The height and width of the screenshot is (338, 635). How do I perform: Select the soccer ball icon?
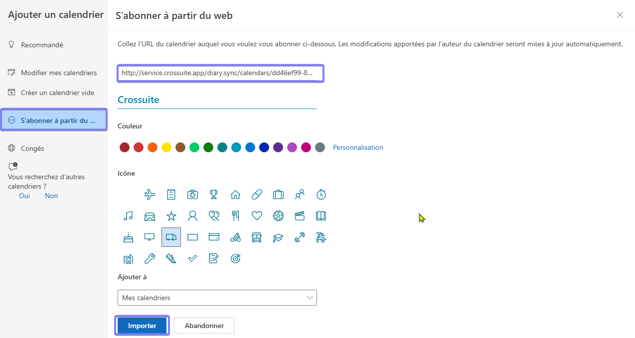point(278,216)
